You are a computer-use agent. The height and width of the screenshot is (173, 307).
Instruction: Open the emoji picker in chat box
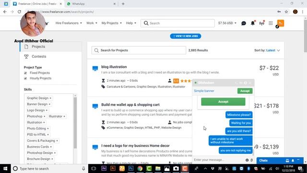247,160
